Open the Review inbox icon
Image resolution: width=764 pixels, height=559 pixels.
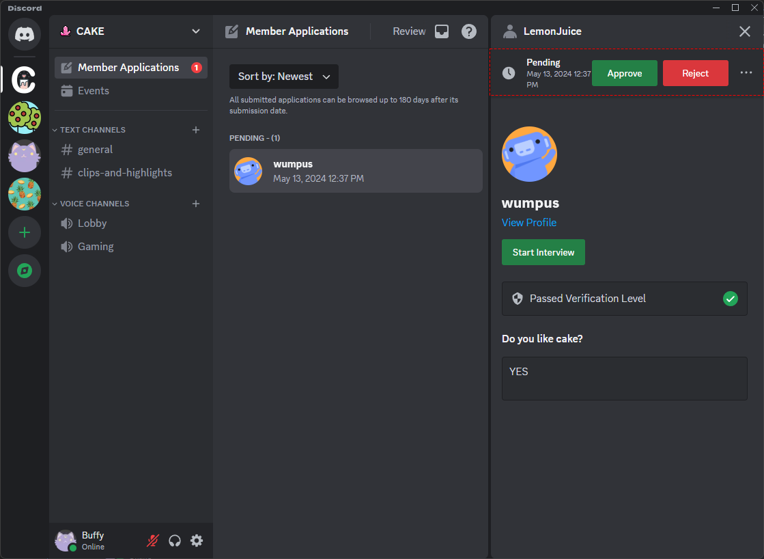click(x=441, y=31)
